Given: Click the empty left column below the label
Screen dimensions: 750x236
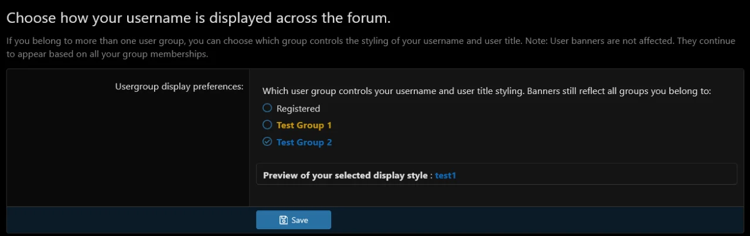Looking at the screenshot, I should point(128,152).
